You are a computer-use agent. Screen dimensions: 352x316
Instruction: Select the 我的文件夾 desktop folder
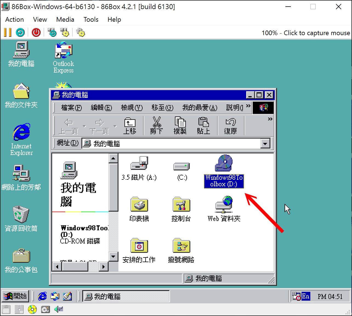pyautogui.click(x=21, y=95)
